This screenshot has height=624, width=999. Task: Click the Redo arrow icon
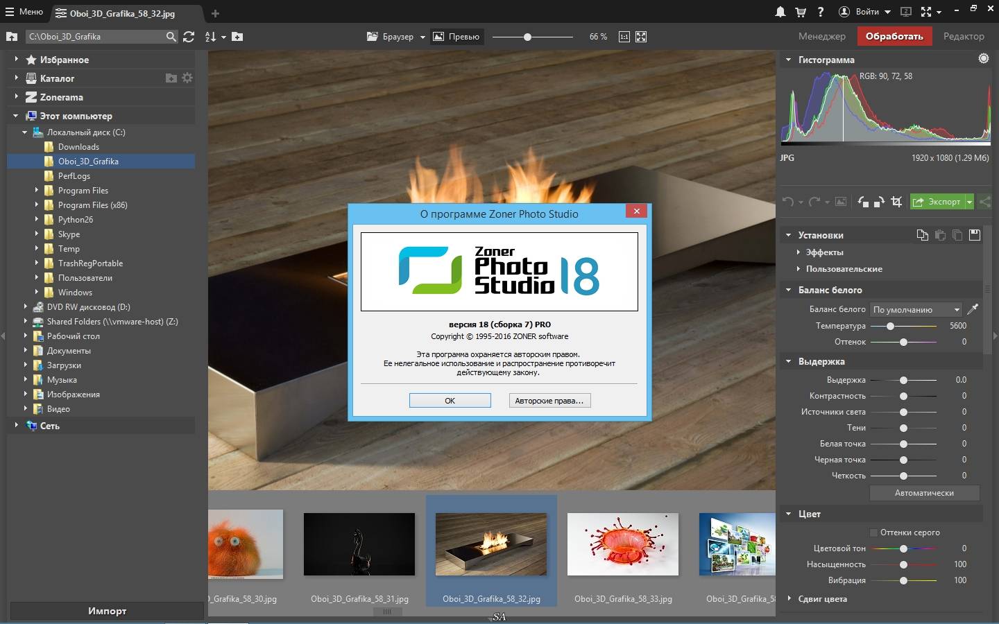(814, 202)
